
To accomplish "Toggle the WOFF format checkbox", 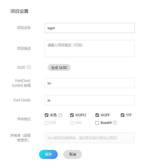I will [97, 115].
